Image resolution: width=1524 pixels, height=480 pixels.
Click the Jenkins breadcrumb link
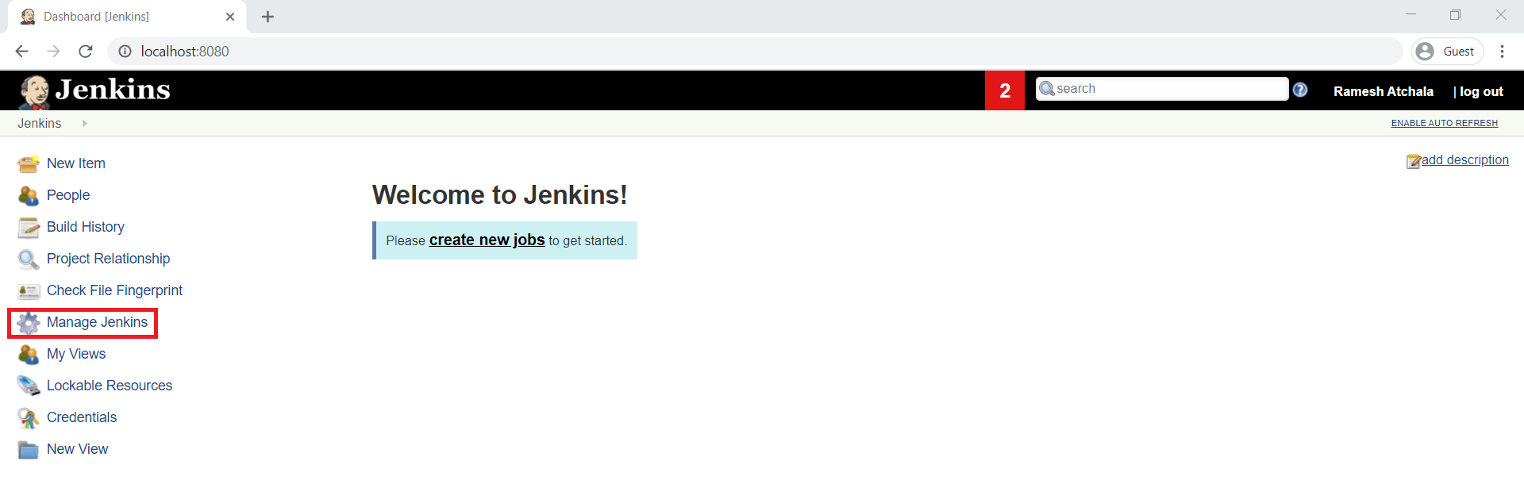point(40,123)
